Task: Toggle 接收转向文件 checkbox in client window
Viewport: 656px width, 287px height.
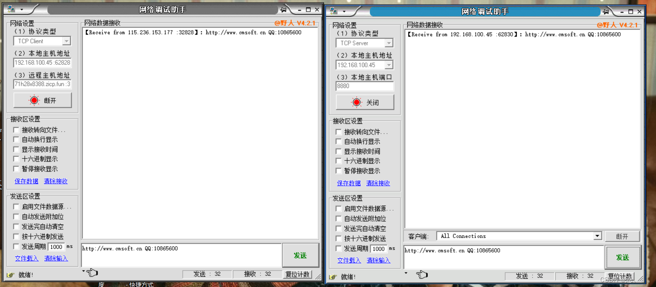Action: 16,130
